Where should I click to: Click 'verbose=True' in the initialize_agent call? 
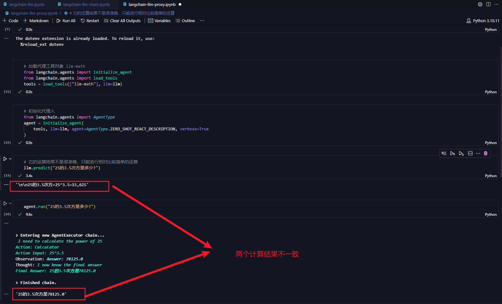click(194, 129)
